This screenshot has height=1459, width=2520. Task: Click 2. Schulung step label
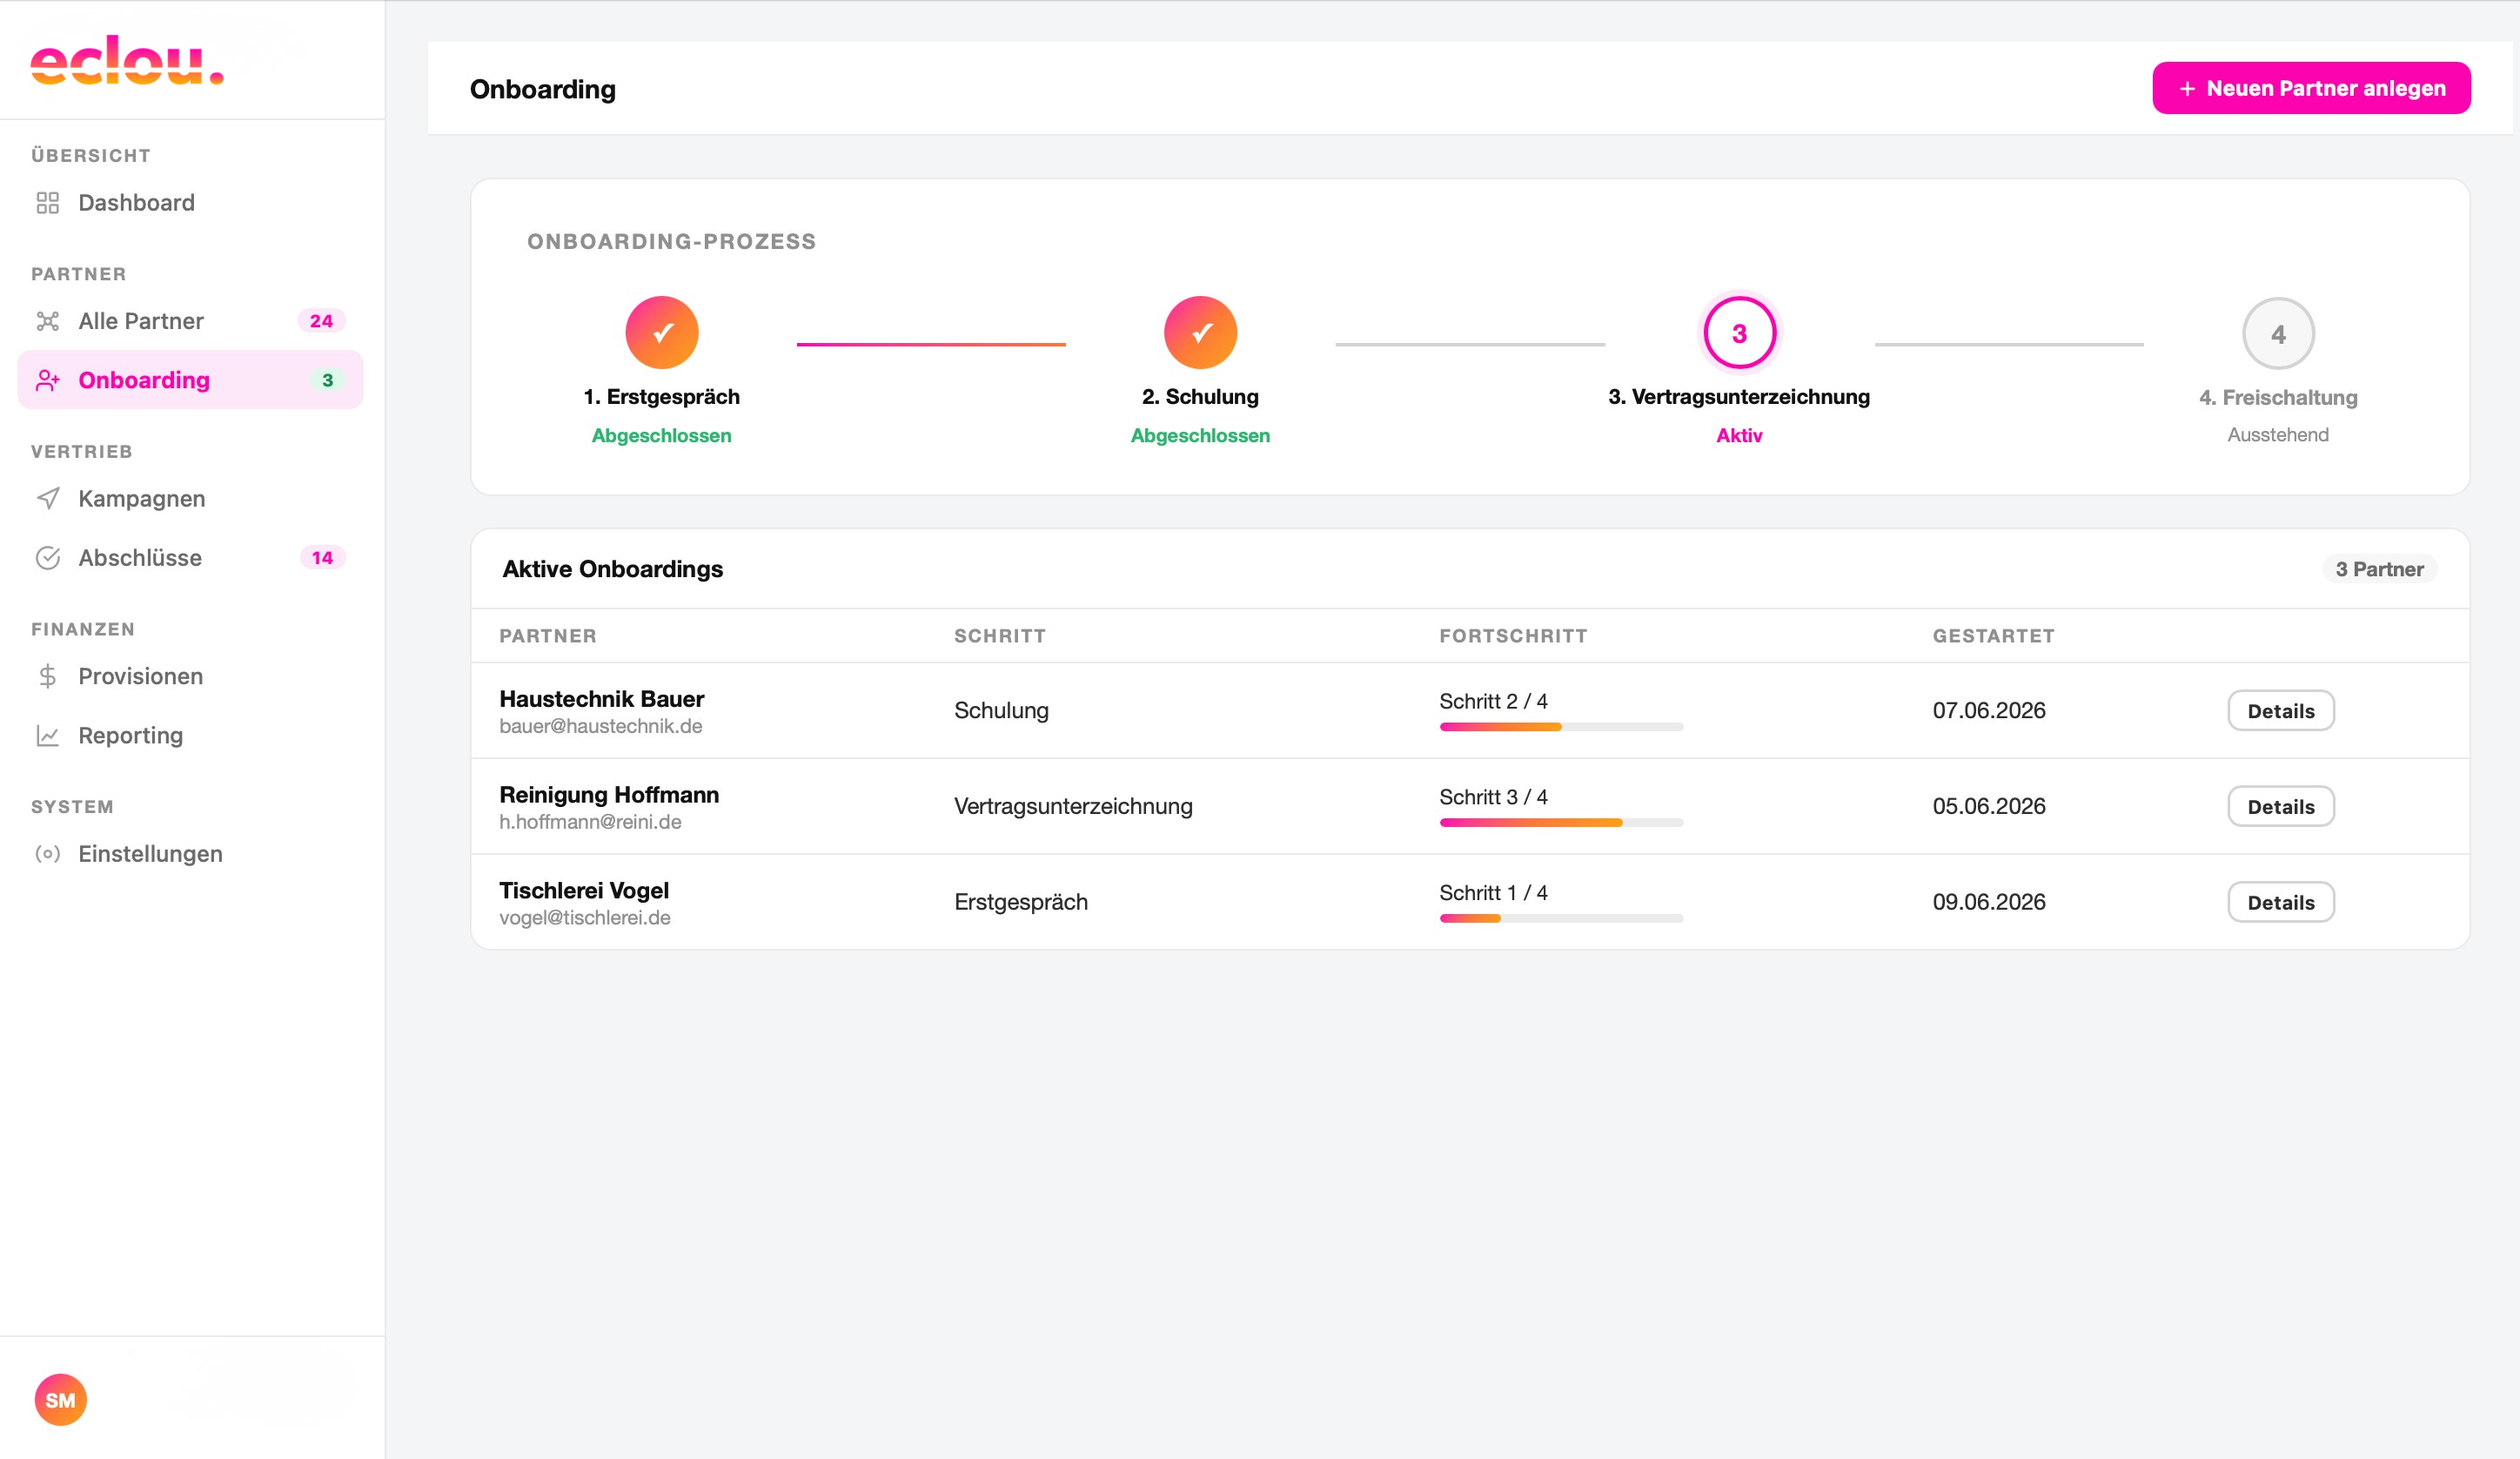point(1200,396)
